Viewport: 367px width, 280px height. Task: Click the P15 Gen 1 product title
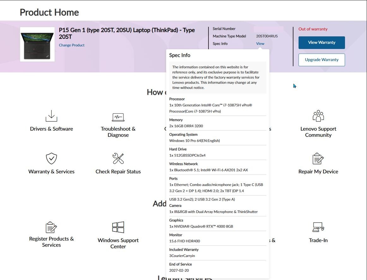(127, 33)
